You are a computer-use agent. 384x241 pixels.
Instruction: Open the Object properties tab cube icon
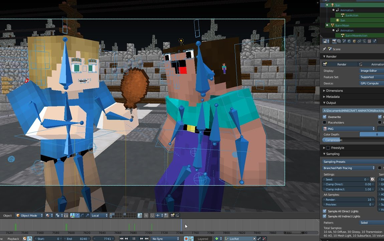[354, 41]
